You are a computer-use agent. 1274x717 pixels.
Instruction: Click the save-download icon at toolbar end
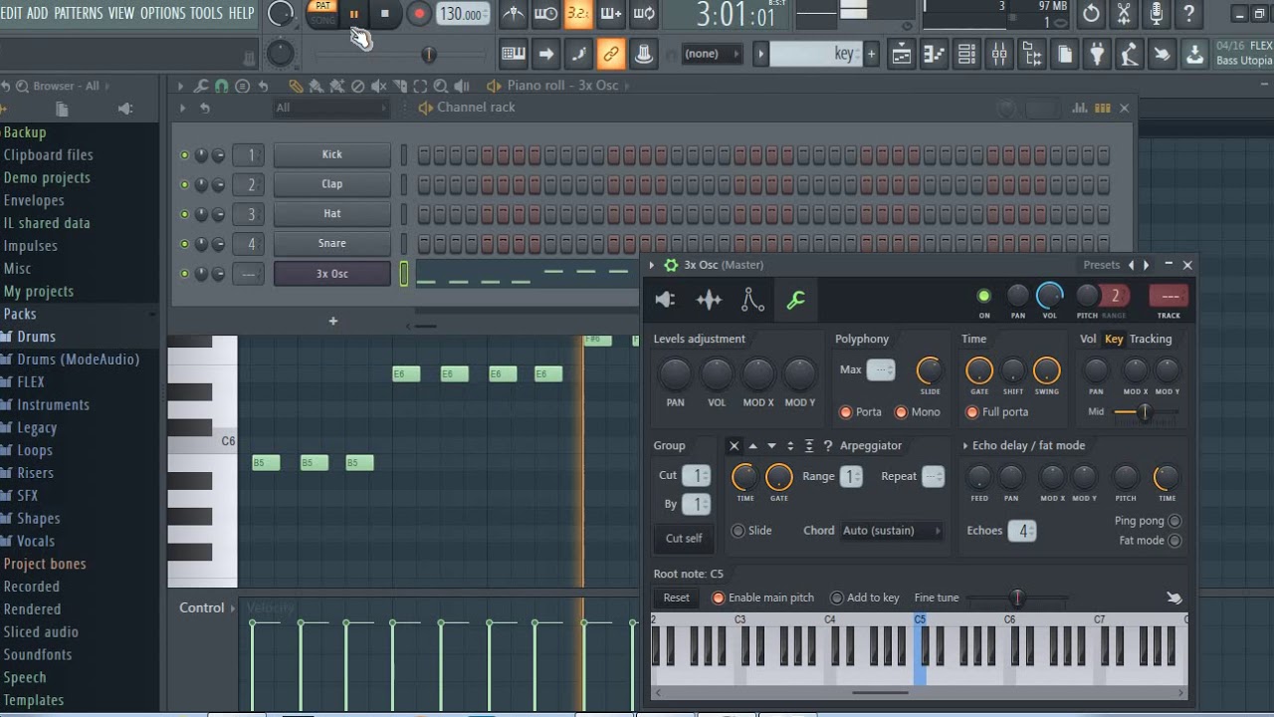click(1194, 54)
